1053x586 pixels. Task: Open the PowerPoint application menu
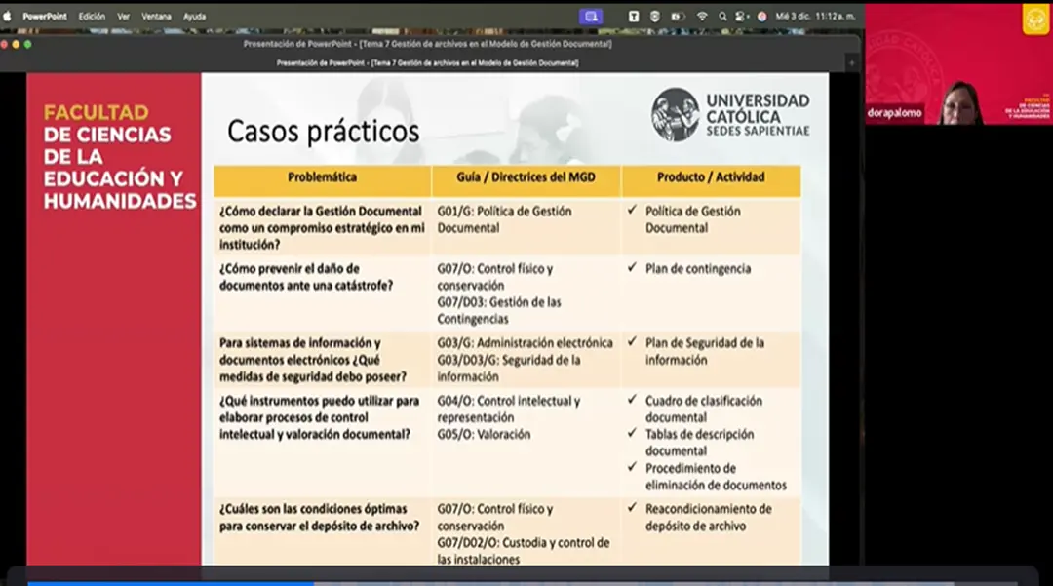pyautogui.click(x=44, y=17)
